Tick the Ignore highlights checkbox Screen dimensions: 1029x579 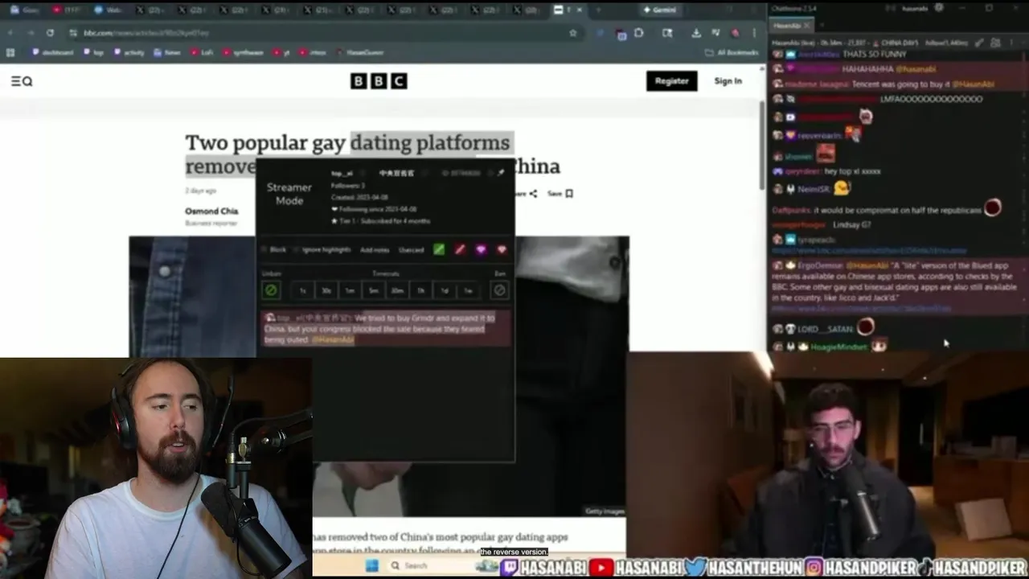(297, 250)
